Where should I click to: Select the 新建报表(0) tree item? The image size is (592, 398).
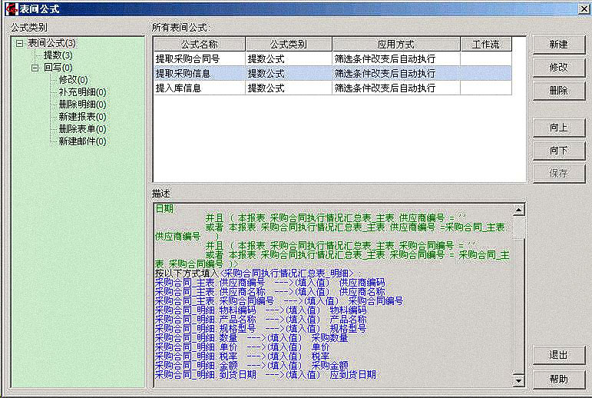coord(82,117)
